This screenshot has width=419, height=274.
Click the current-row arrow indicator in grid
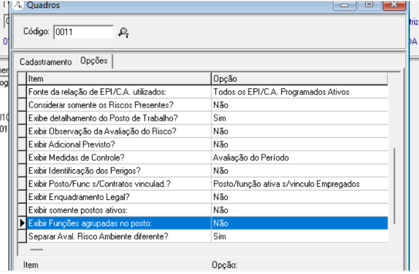pyautogui.click(x=22, y=223)
